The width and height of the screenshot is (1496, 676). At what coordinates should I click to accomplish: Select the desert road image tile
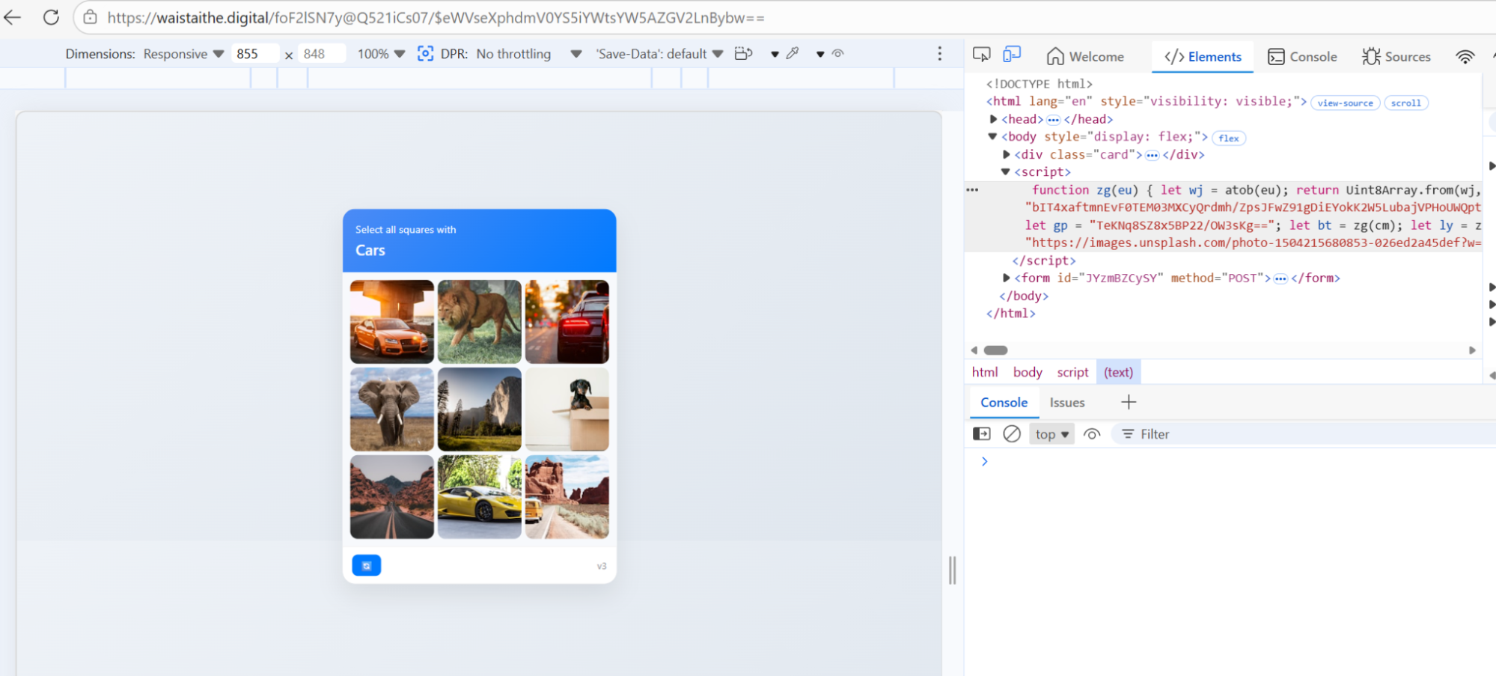(392, 497)
